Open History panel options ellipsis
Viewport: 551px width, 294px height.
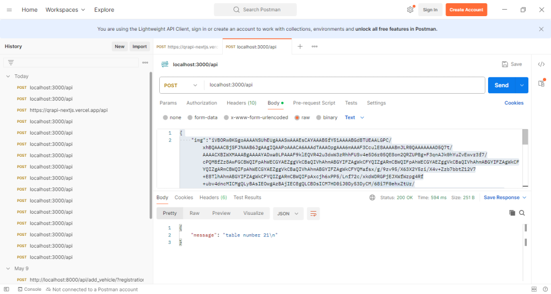[145, 62]
